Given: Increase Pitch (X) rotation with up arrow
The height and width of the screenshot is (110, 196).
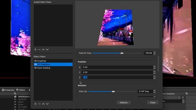Looking at the screenshot, I should click(154, 91).
